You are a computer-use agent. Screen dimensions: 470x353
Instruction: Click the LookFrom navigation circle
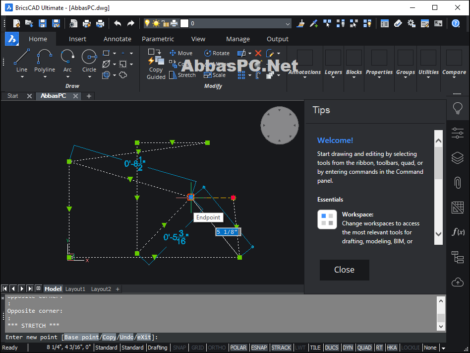click(x=279, y=125)
